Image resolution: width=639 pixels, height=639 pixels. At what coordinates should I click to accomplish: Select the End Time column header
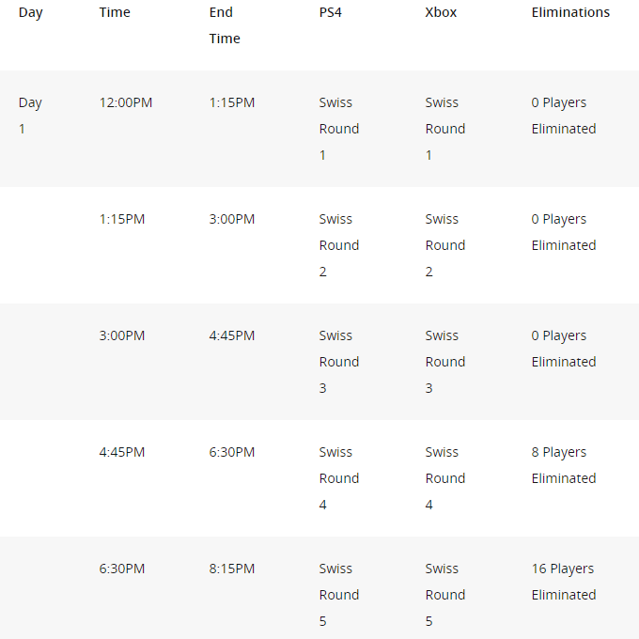point(225,25)
